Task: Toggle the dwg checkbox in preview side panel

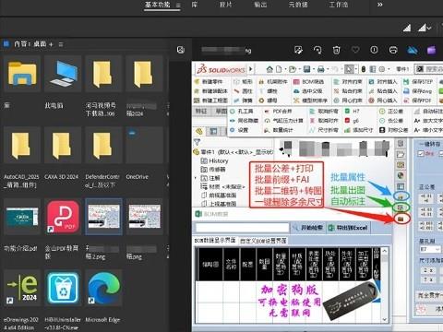Action: tap(421, 153)
